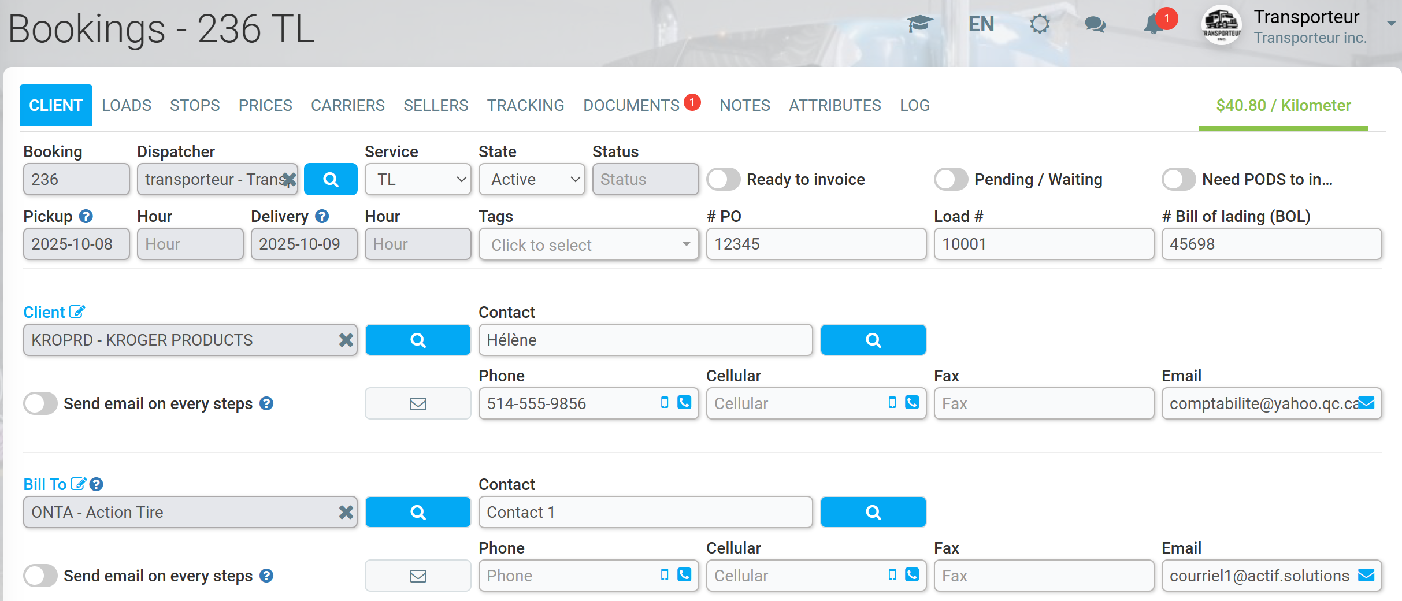Click Load # field 10001
This screenshot has height=601, width=1402.
(1044, 244)
